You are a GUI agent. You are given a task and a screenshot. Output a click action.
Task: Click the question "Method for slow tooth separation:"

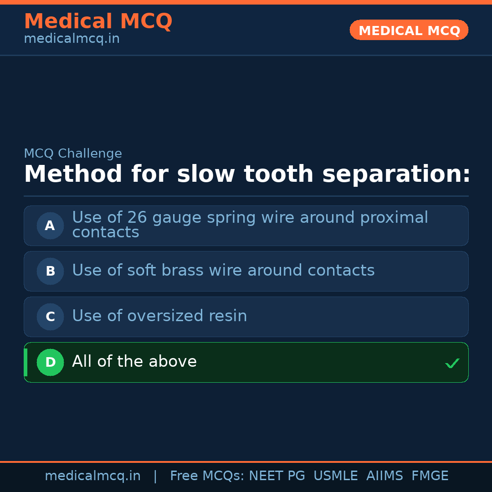(247, 174)
